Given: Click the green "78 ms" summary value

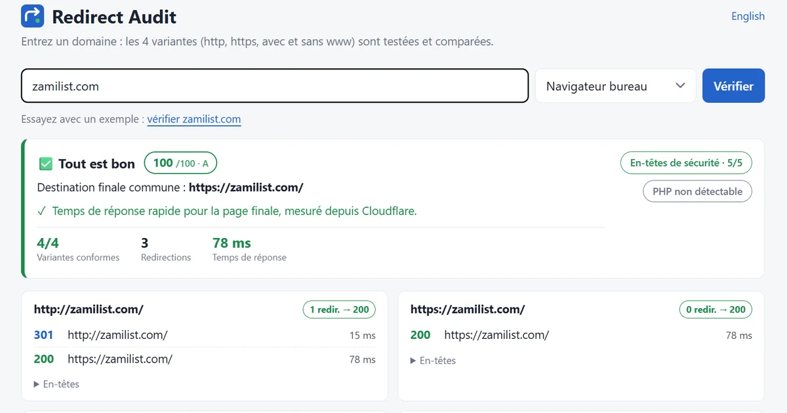Looking at the screenshot, I should pos(232,243).
